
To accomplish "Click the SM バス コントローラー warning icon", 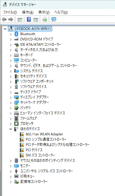I will 22,155.
